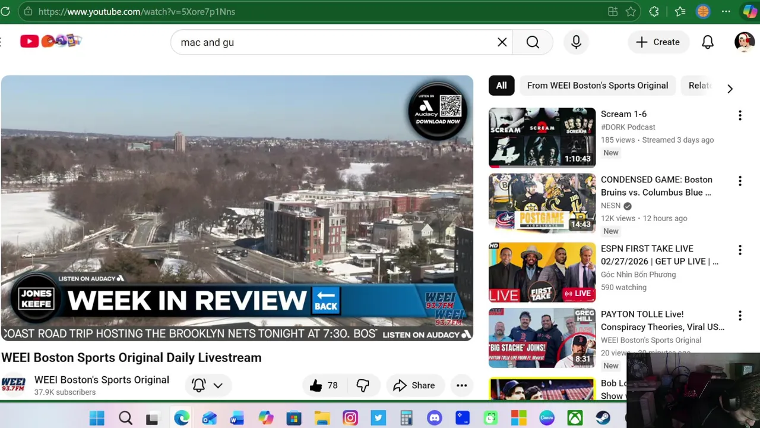Launch Twitter from the taskbar
Image resolution: width=760 pixels, height=428 pixels.
(378, 418)
